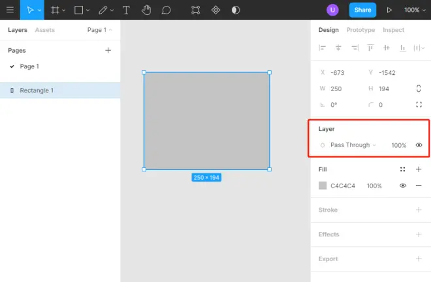The image size is (431, 282).
Task: Click the Layer opacity 100% field
Action: coord(398,145)
